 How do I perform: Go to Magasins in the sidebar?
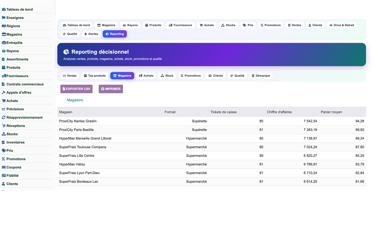pyautogui.click(x=27, y=34)
